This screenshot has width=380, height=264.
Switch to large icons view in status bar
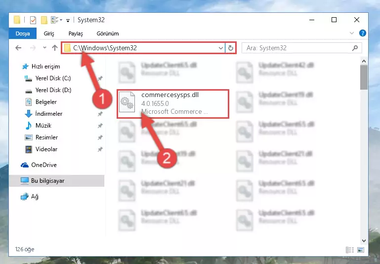point(361,250)
